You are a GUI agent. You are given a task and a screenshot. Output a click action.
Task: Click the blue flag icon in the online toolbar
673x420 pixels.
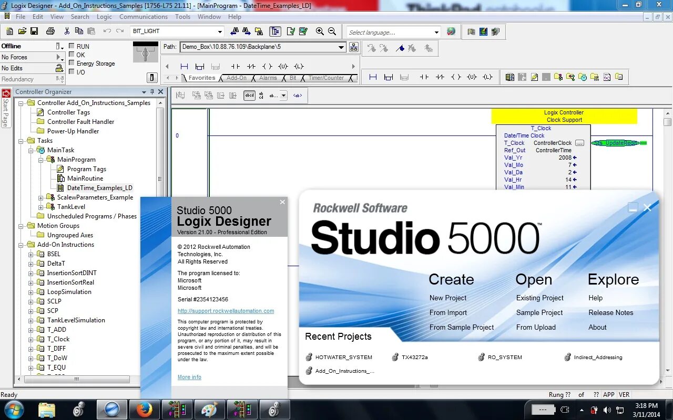(401, 48)
